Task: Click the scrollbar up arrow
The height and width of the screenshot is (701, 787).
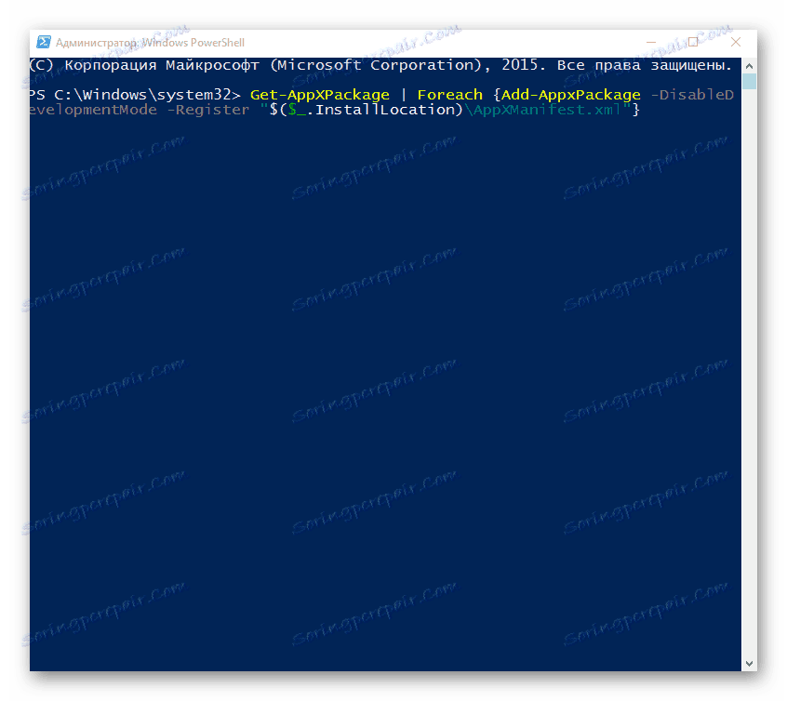Action: [x=749, y=66]
